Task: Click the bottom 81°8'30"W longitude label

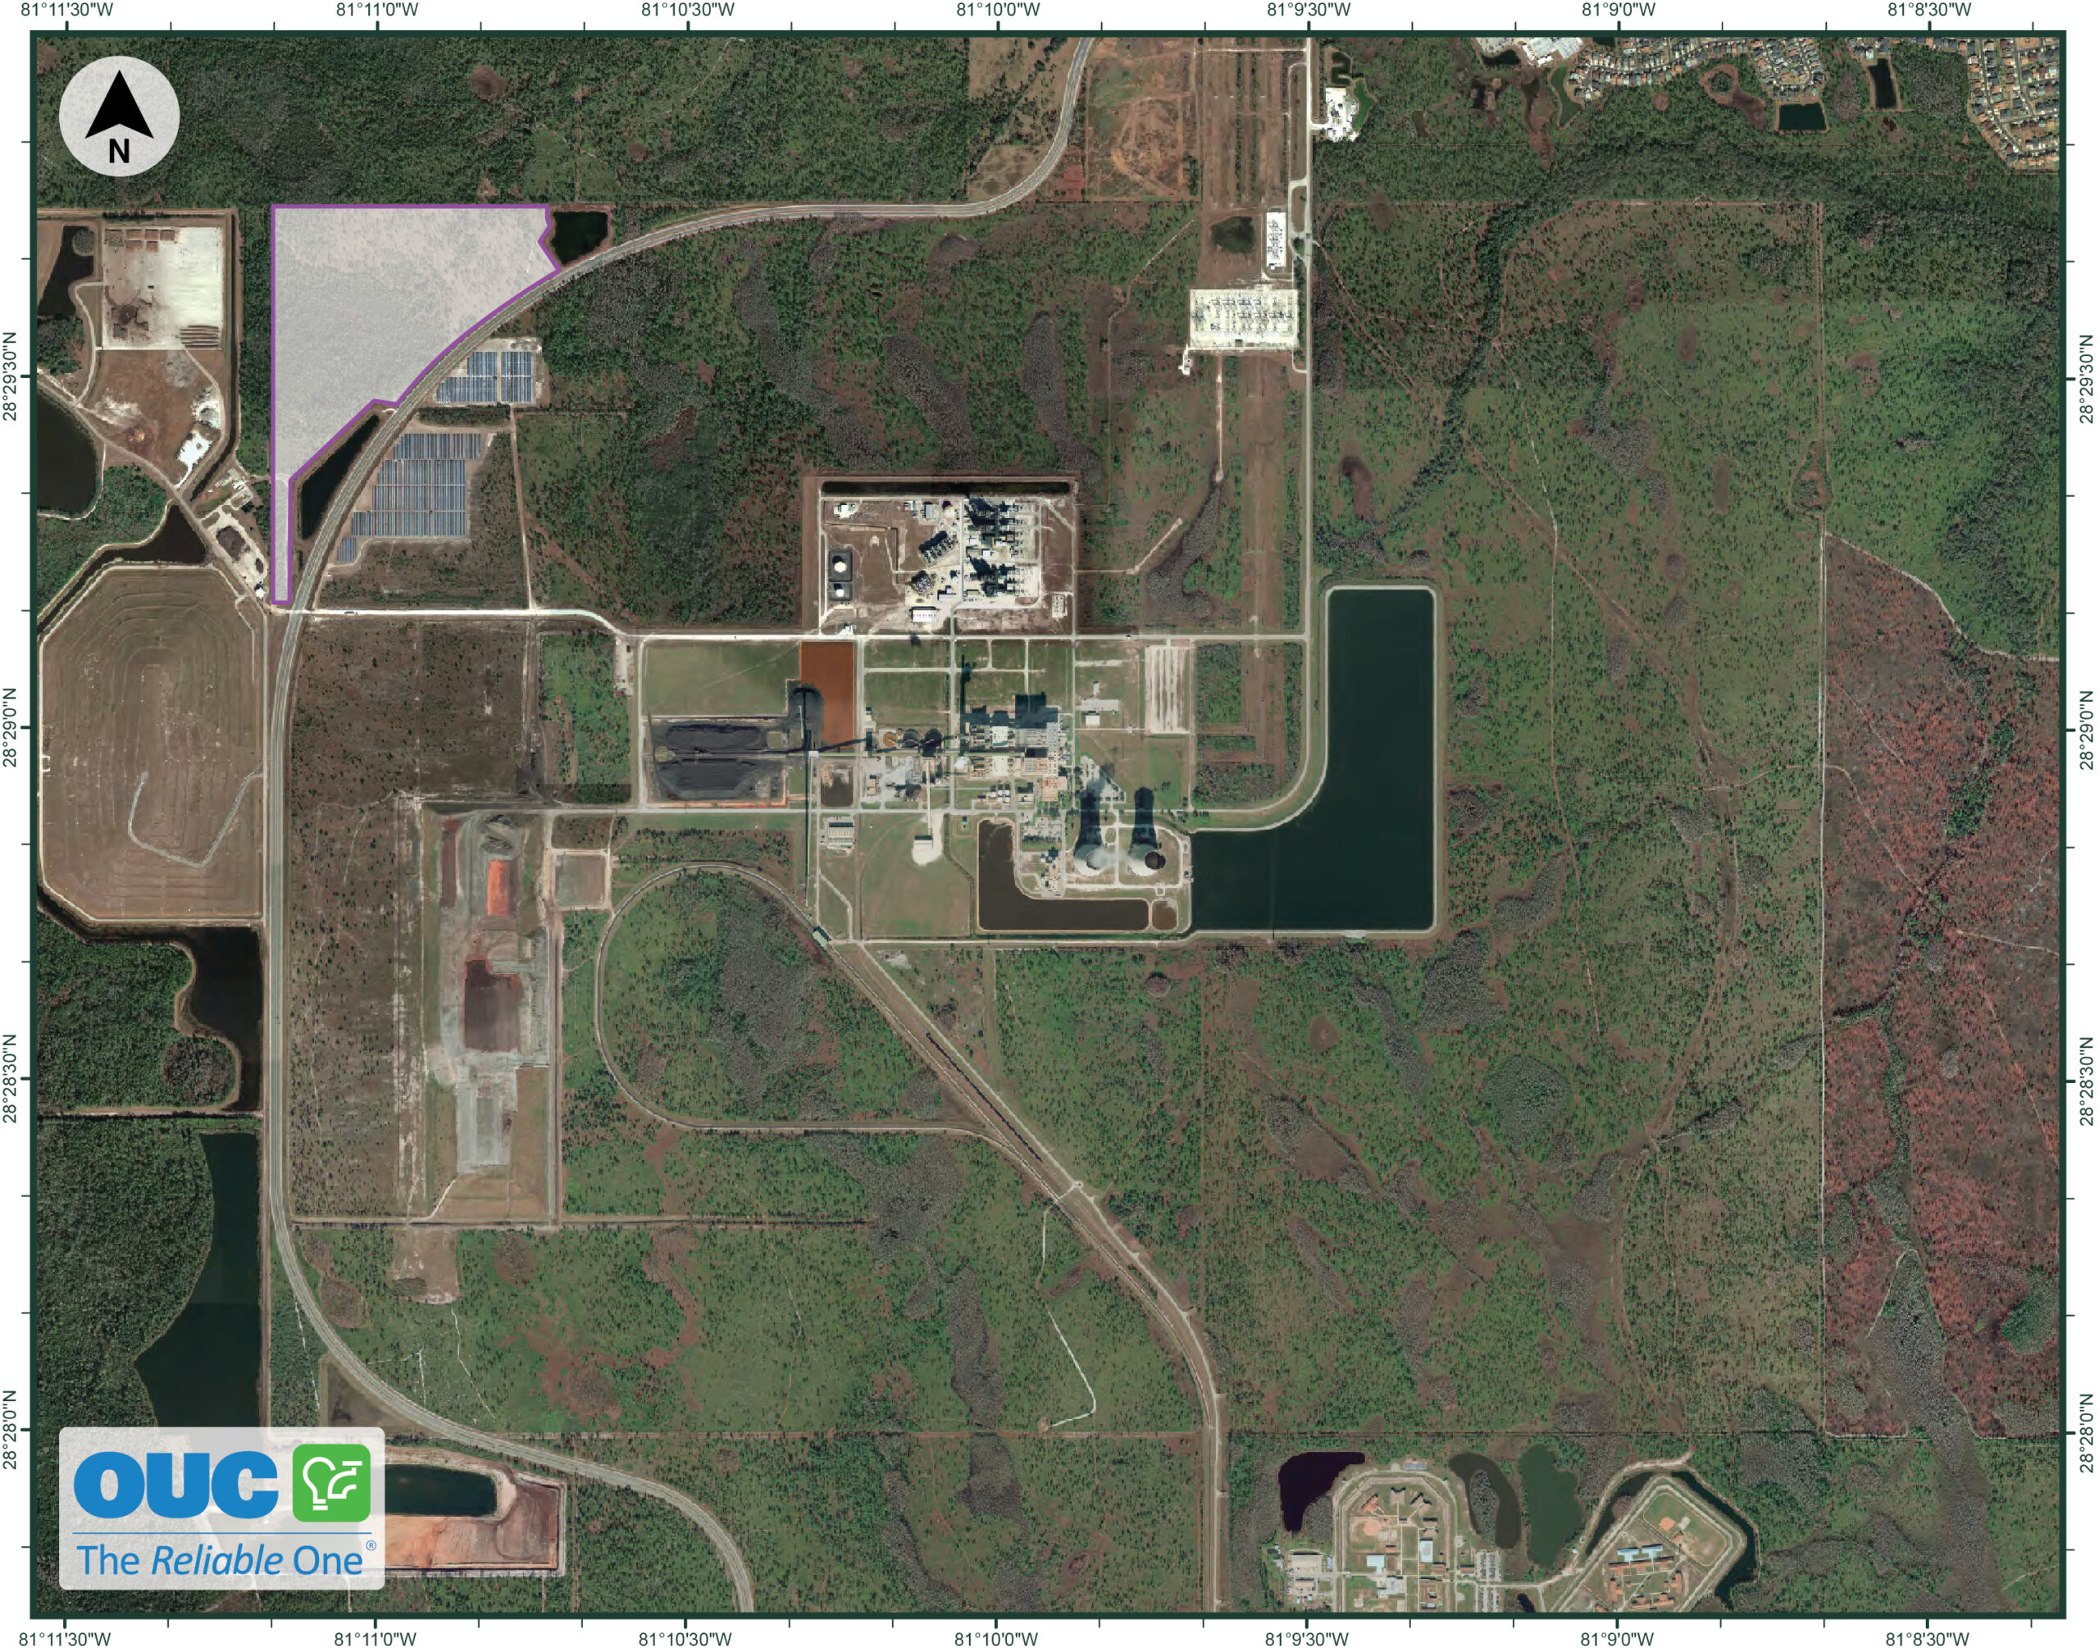Action: [1928, 1640]
